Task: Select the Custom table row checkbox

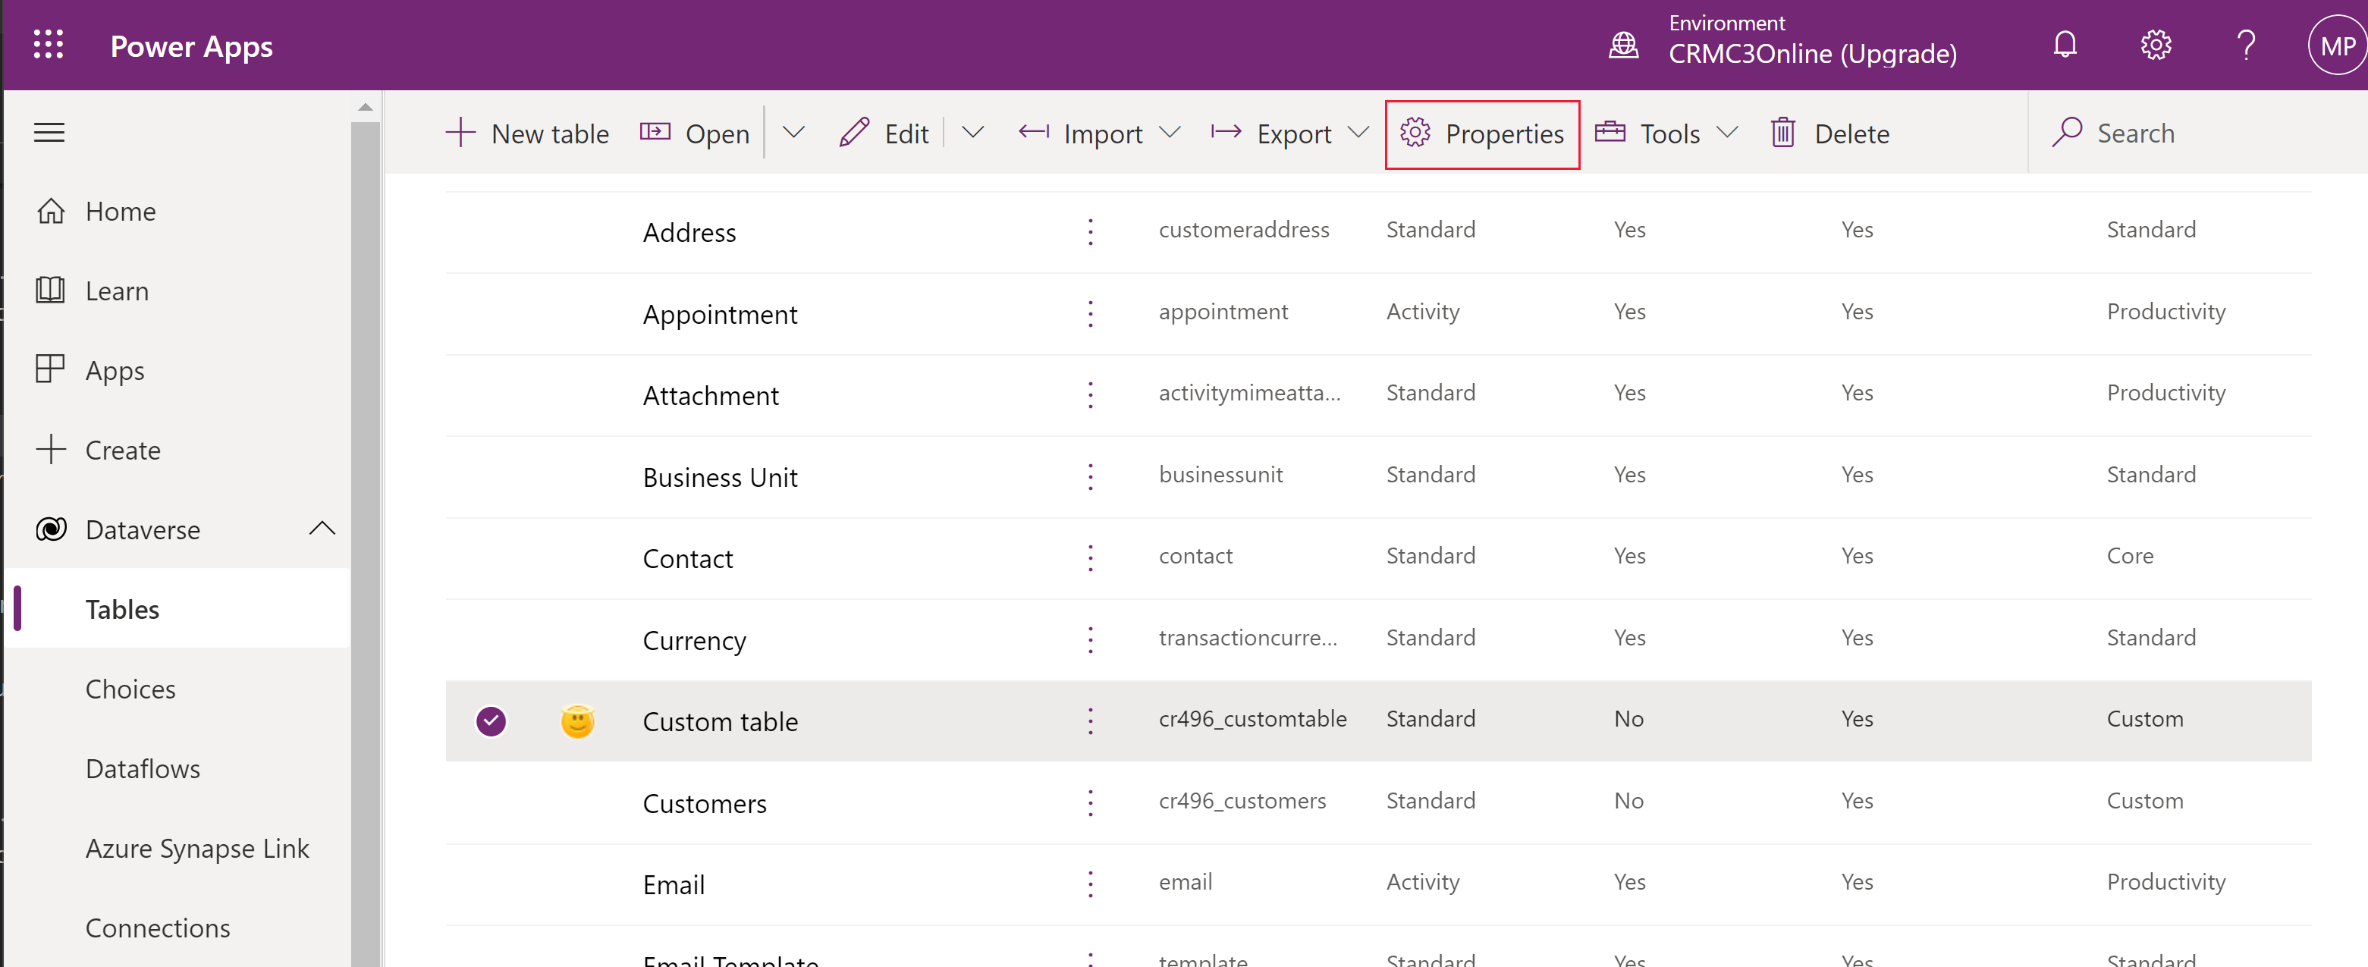Action: (492, 719)
